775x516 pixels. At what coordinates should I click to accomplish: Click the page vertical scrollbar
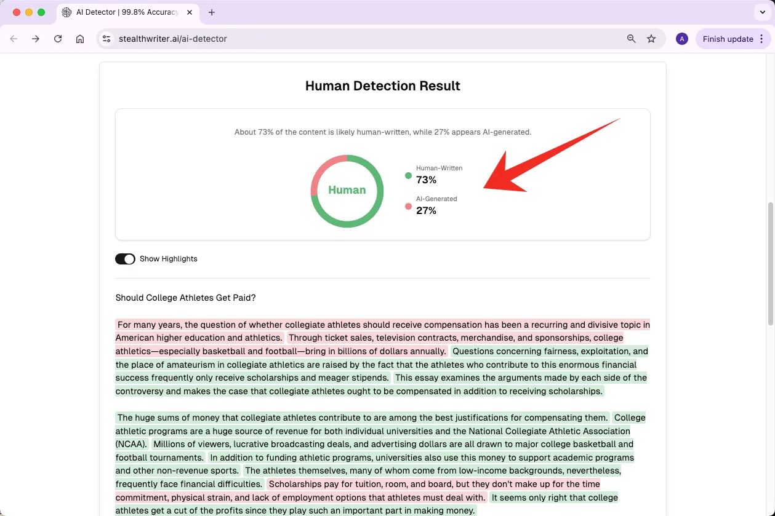[770, 264]
